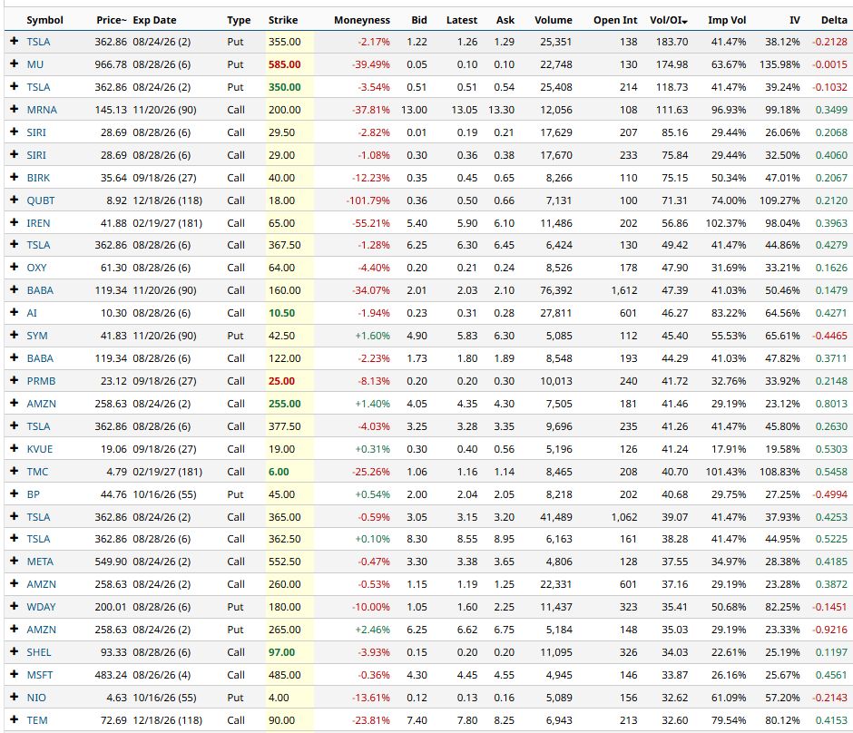Open the META symbol link
853x733 pixels.
[40, 562]
